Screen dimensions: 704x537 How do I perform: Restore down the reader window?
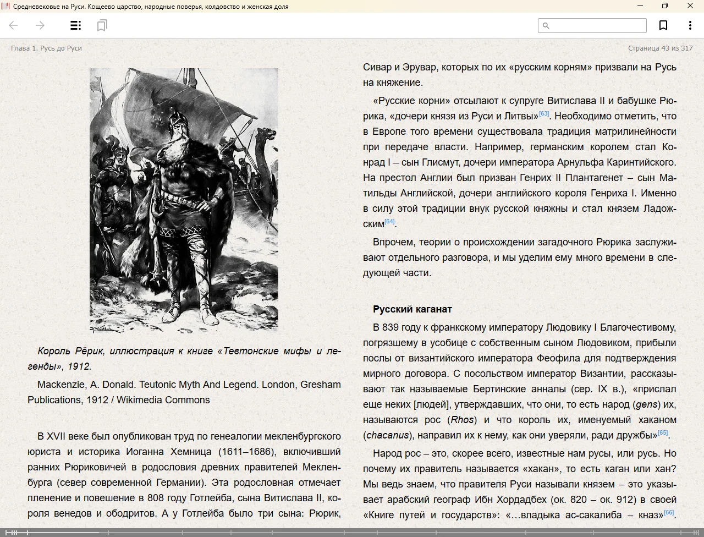[x=665, y=6]
